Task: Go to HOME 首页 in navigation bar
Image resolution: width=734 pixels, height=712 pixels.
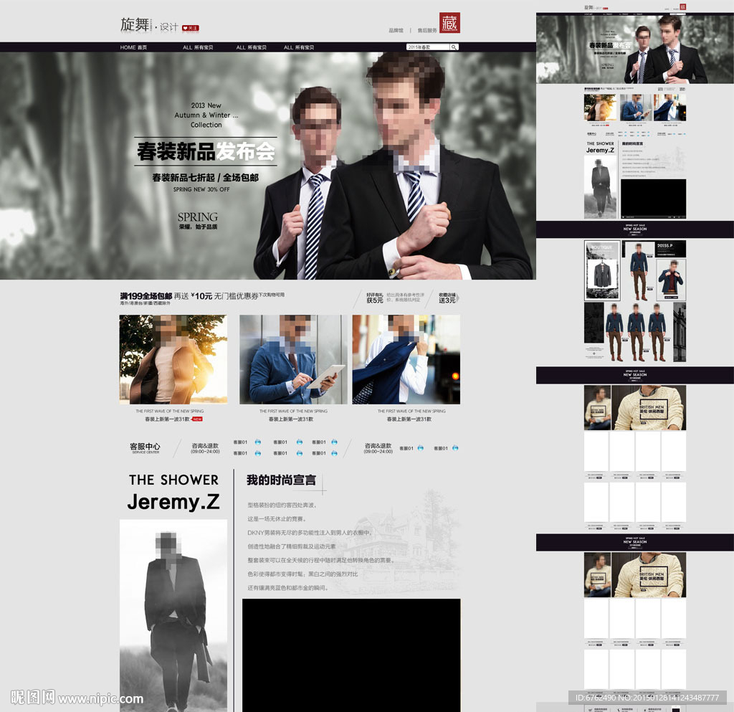Action: [133, 47]
